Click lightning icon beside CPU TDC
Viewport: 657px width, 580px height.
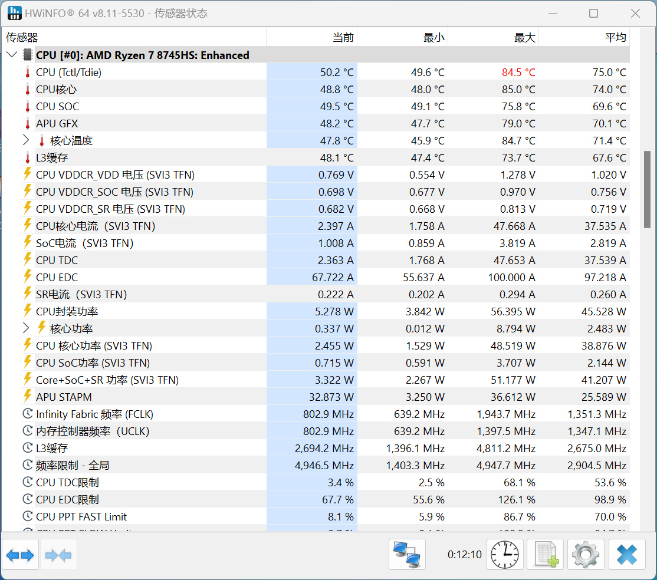28,259
